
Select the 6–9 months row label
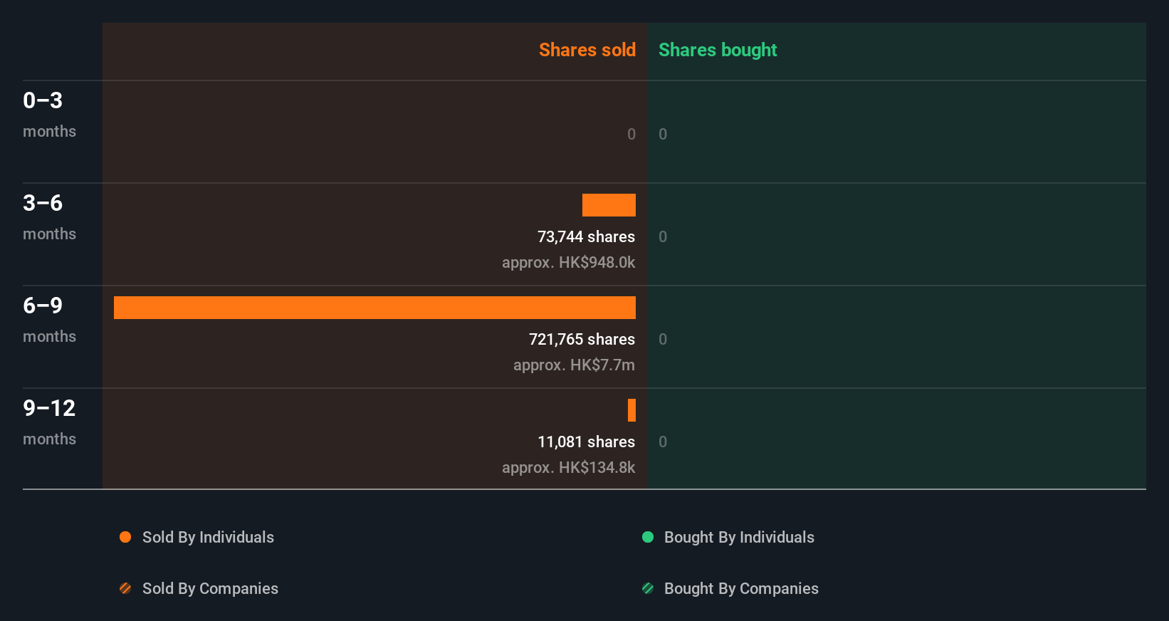coord(49,319)
